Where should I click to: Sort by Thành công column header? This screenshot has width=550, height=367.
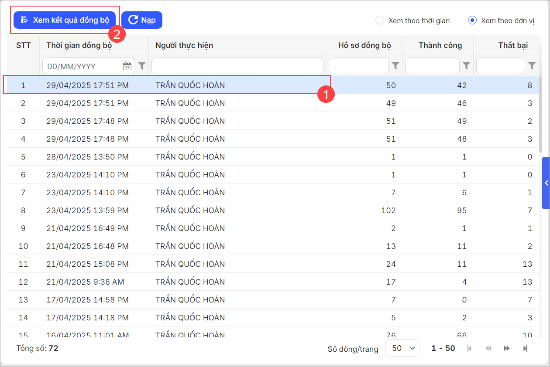coord(440,45)
